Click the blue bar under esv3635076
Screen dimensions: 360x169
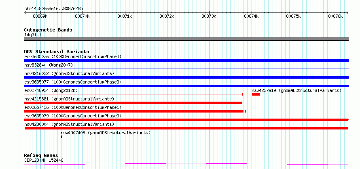click(186, 61)
